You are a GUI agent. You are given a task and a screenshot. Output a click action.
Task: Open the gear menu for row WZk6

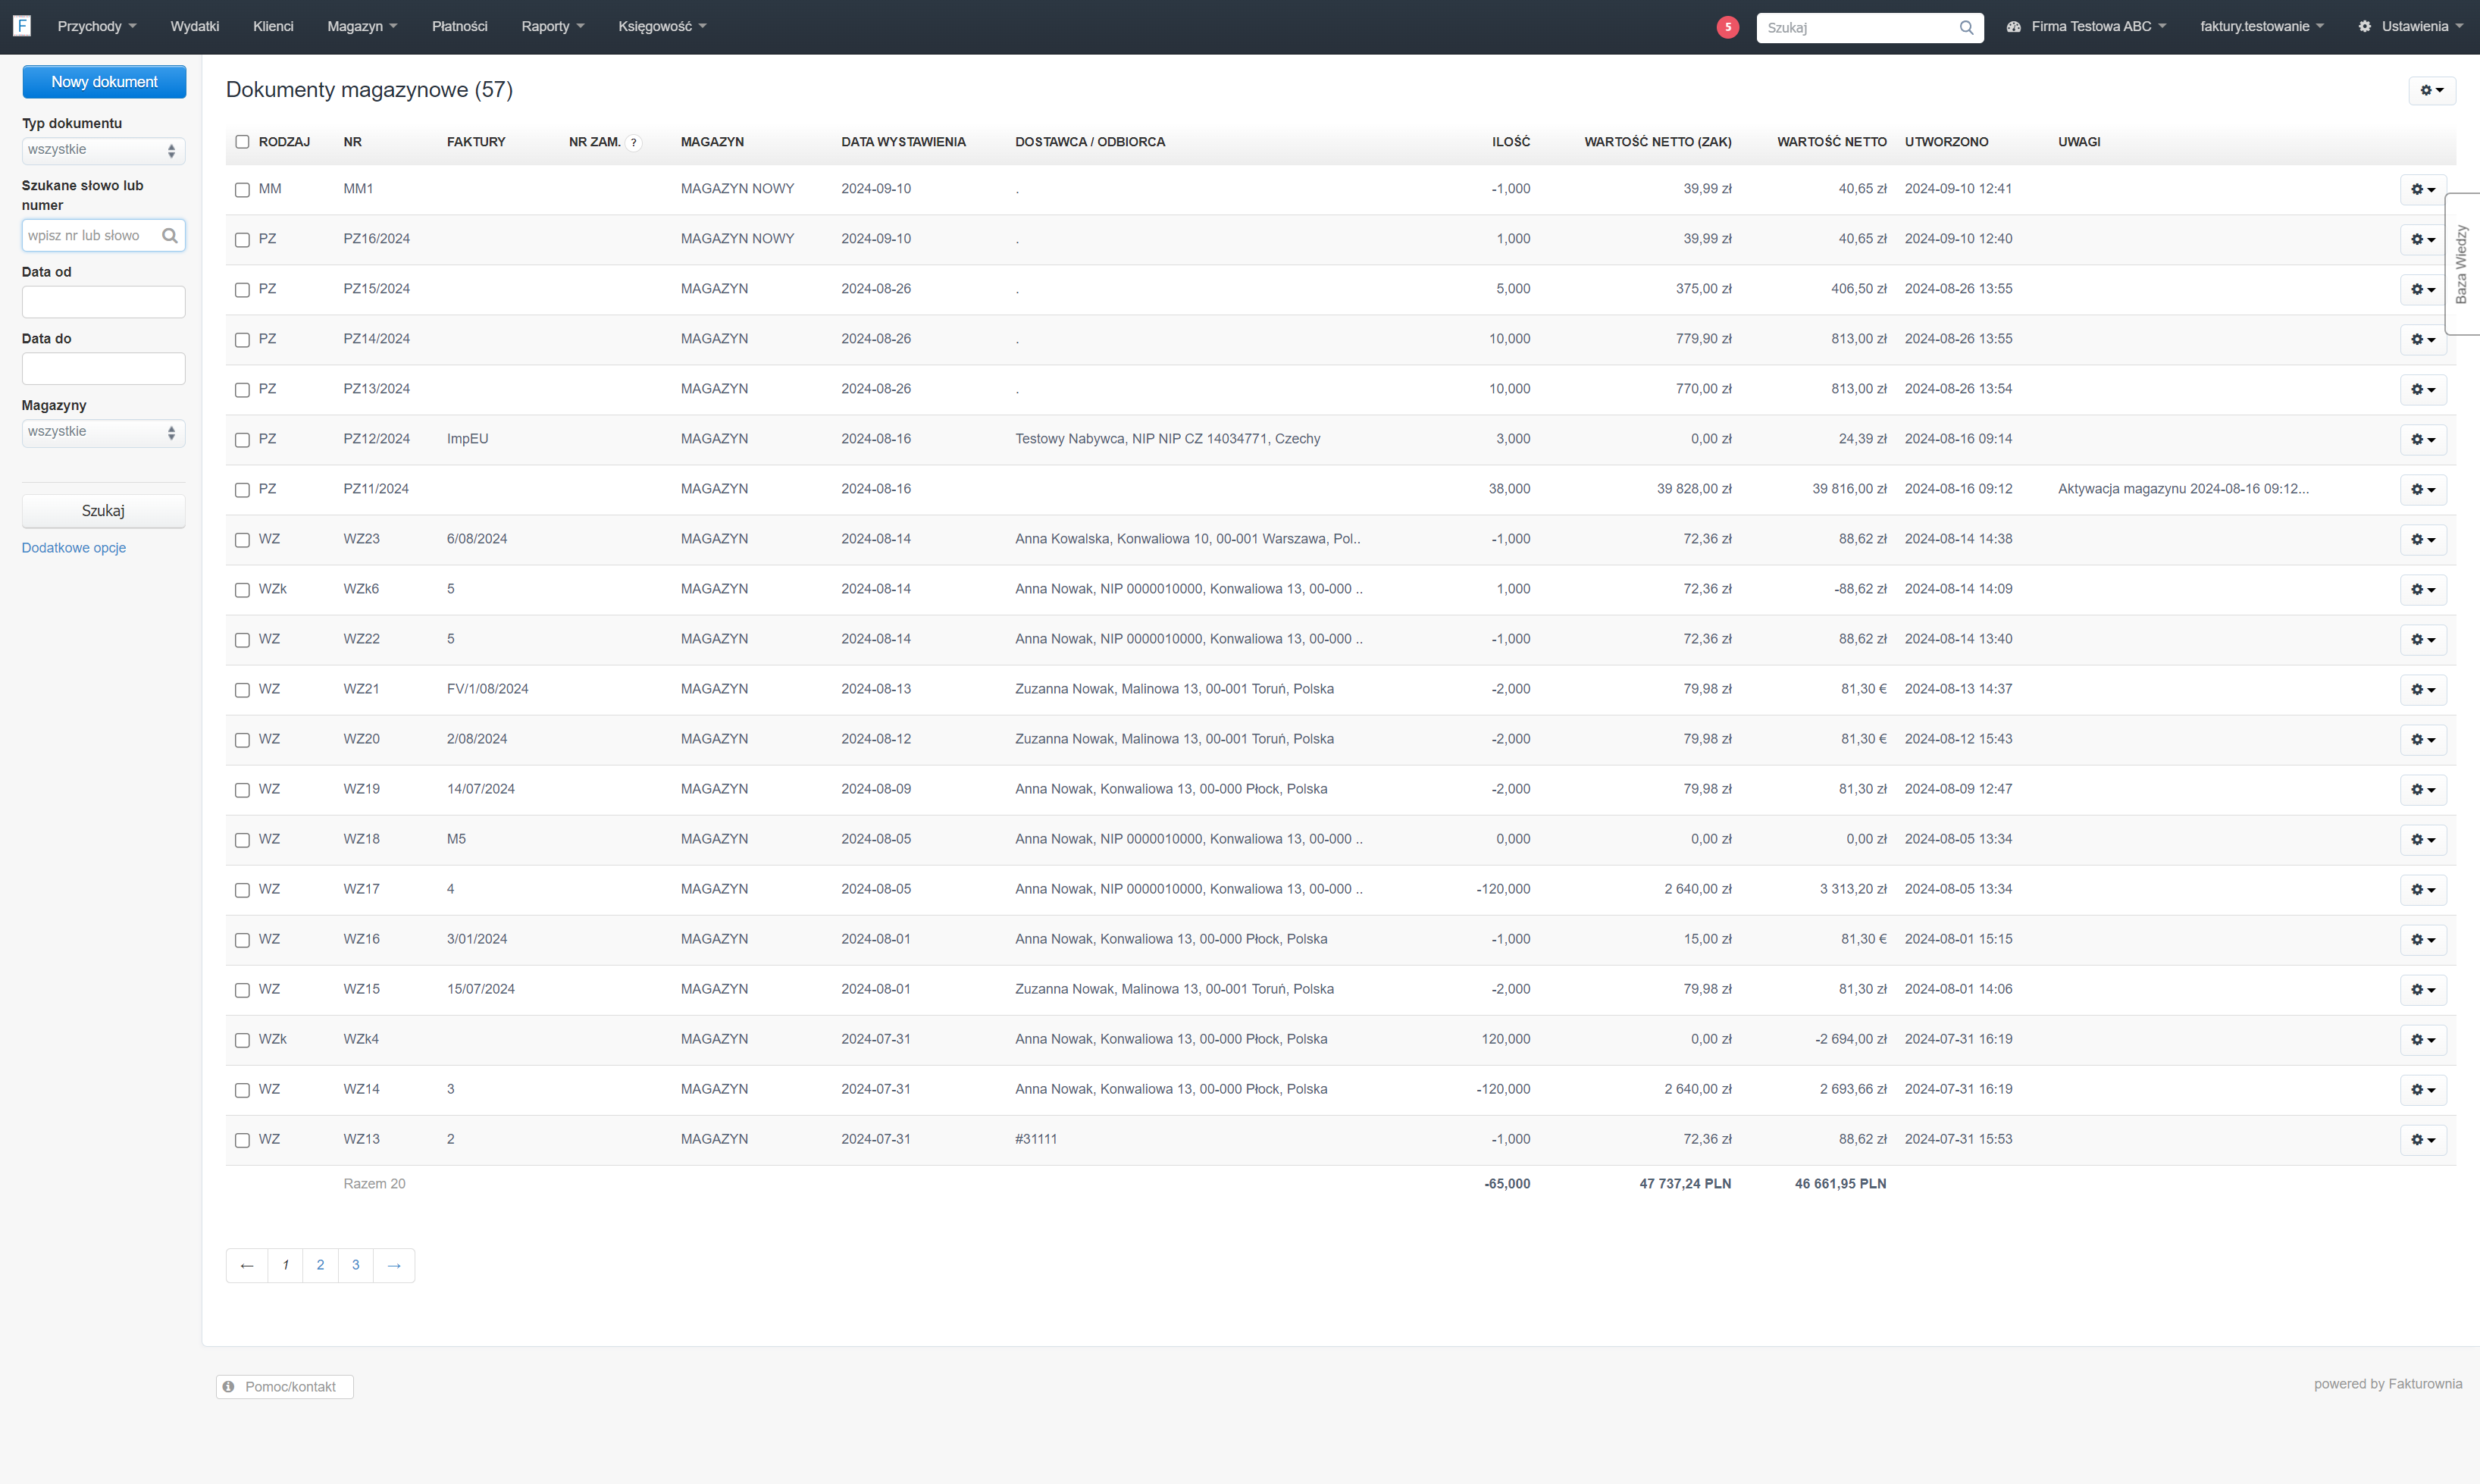click(2423, 589)
